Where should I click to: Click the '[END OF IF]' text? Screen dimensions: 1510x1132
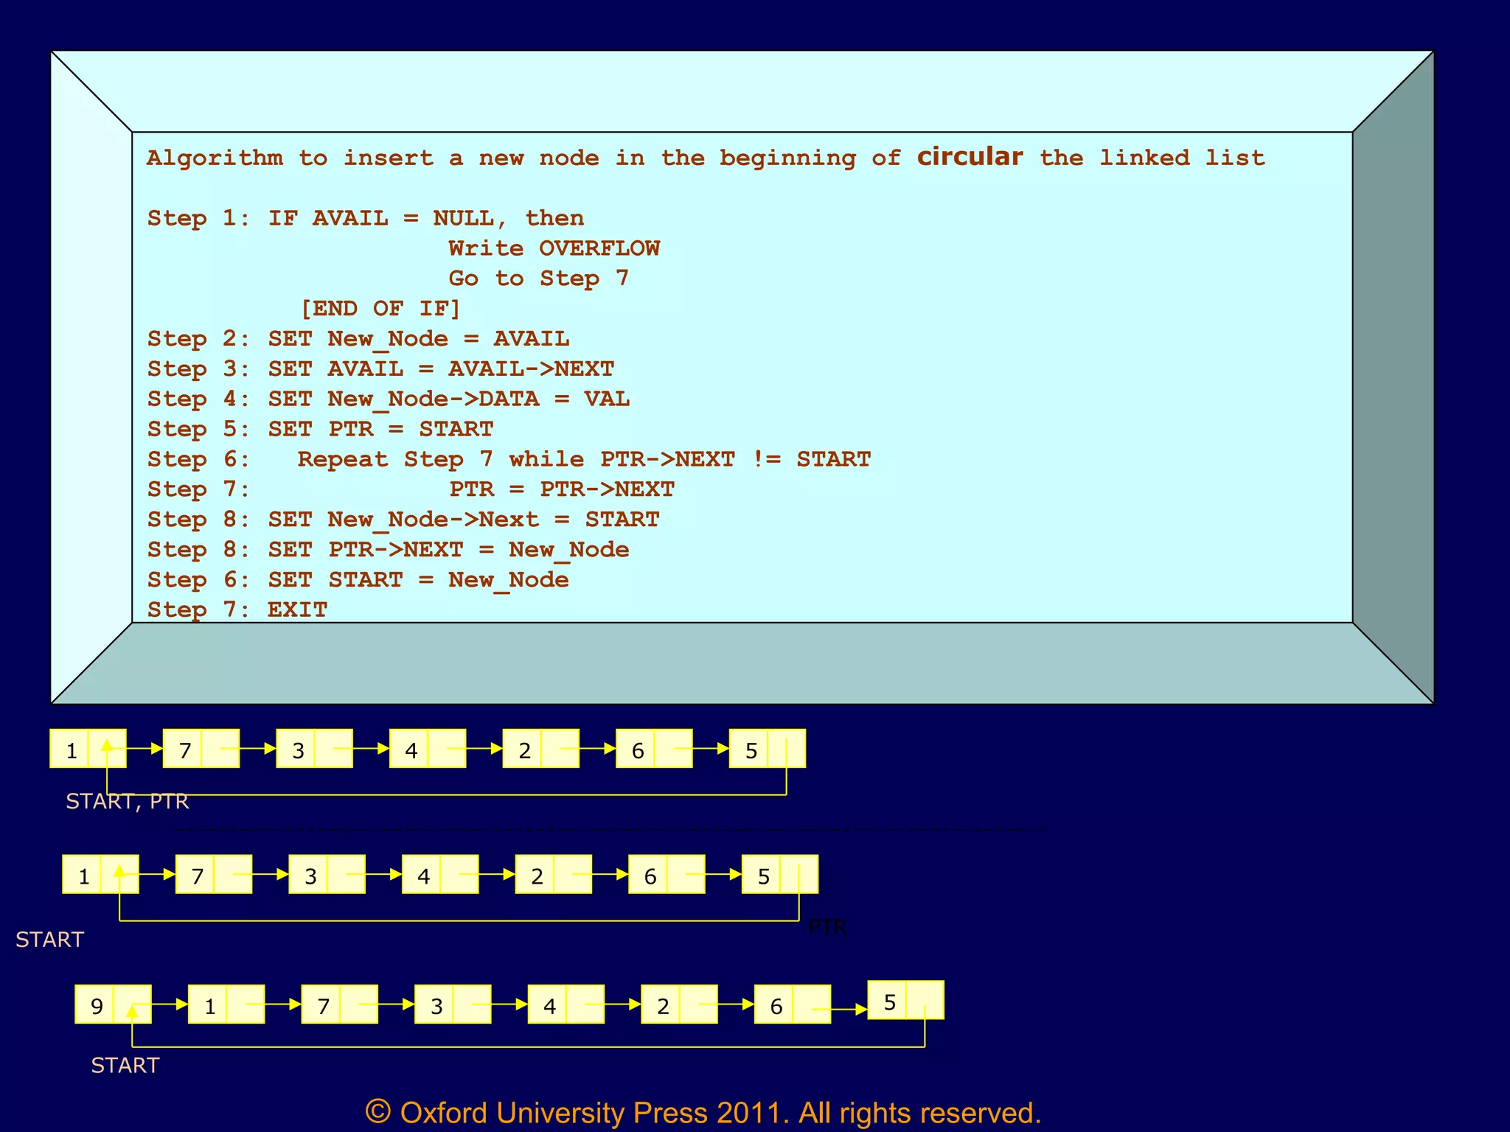[380, 309]
